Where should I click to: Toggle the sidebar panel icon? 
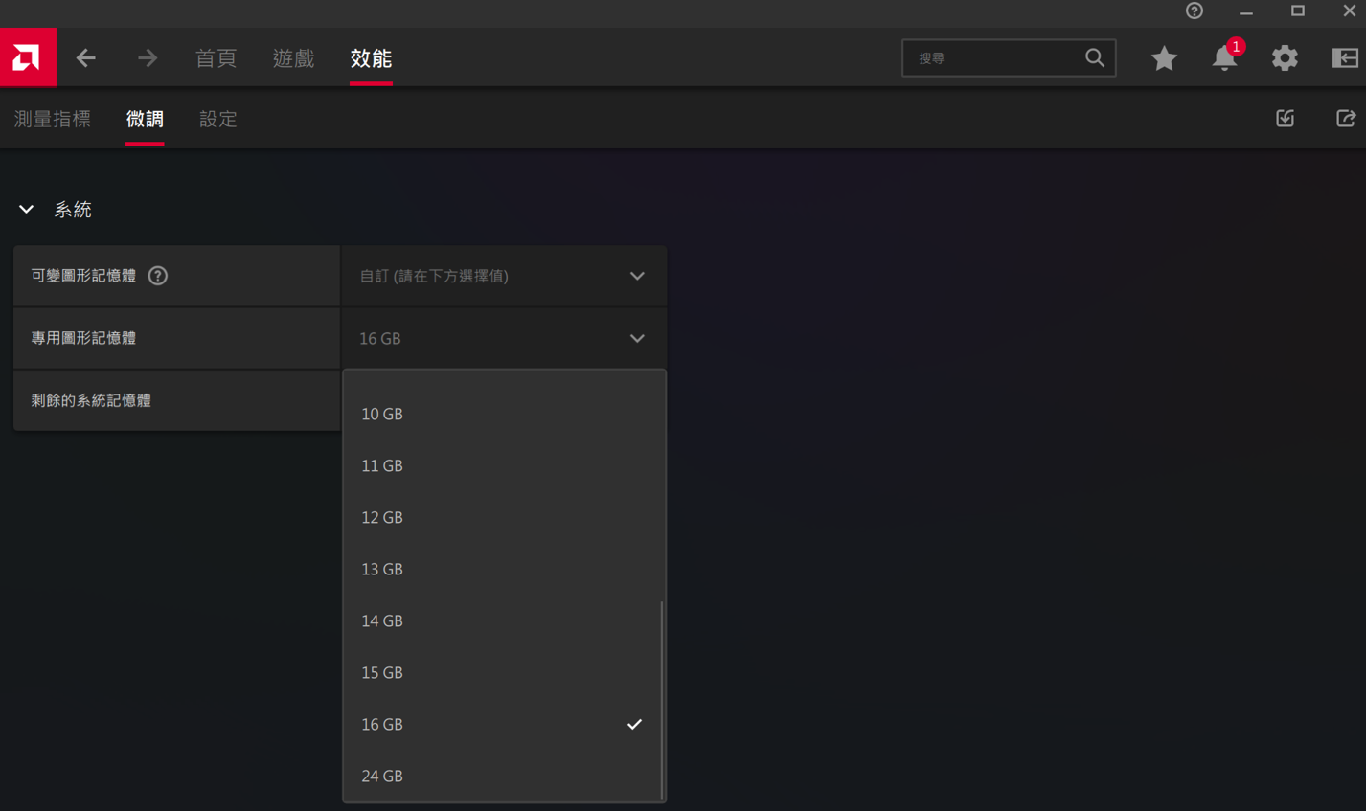(1345, 58)
